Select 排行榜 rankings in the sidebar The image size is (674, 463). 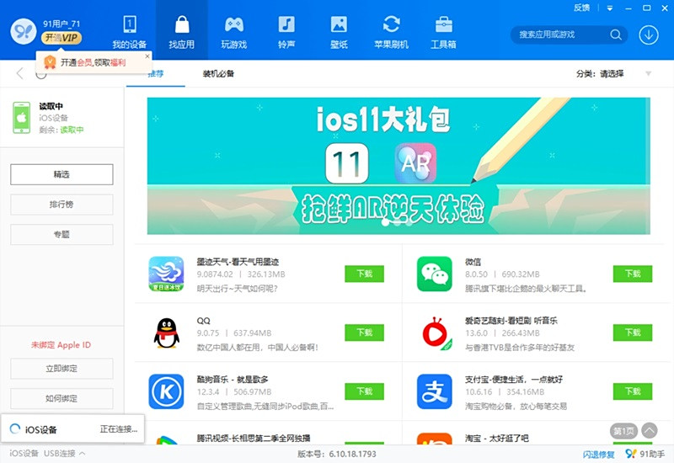(62, 205)
